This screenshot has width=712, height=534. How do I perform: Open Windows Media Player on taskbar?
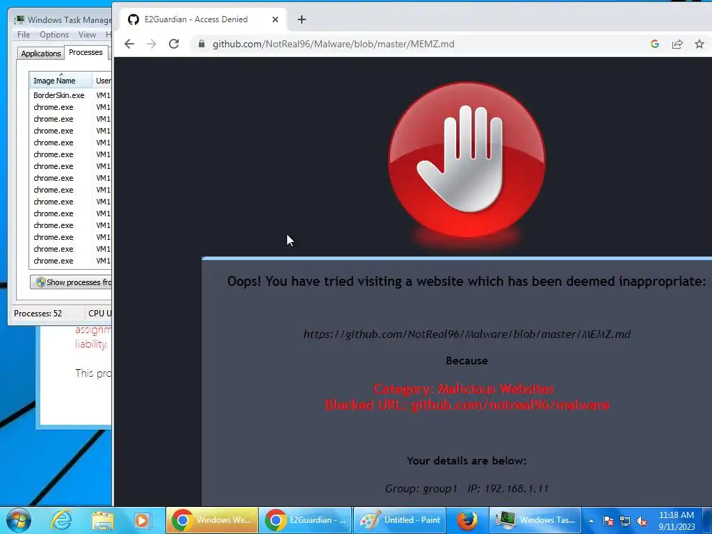click(x=142, y=520)
